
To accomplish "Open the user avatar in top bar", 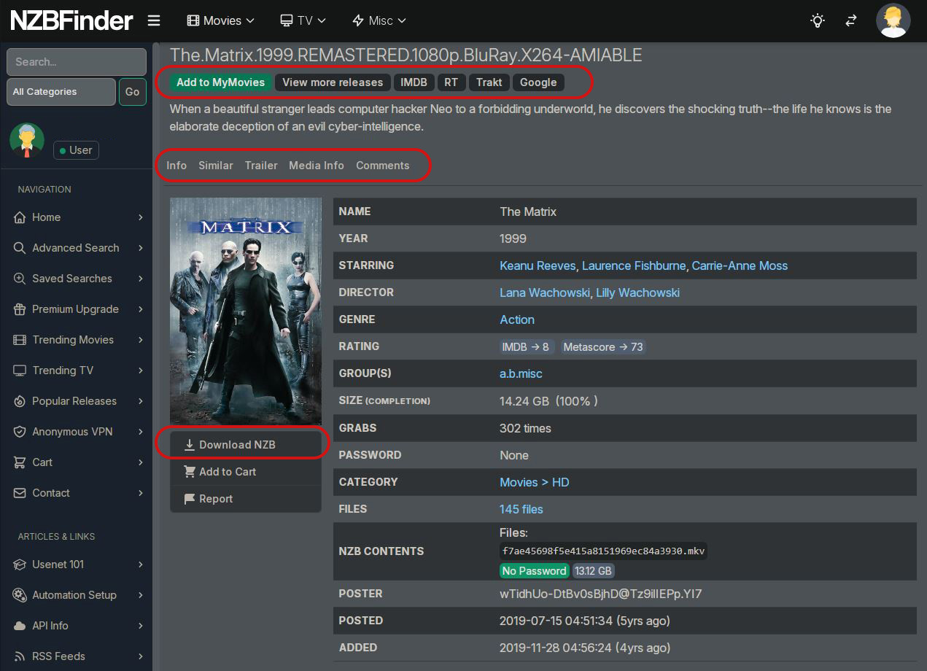I will tap(893, 20).
